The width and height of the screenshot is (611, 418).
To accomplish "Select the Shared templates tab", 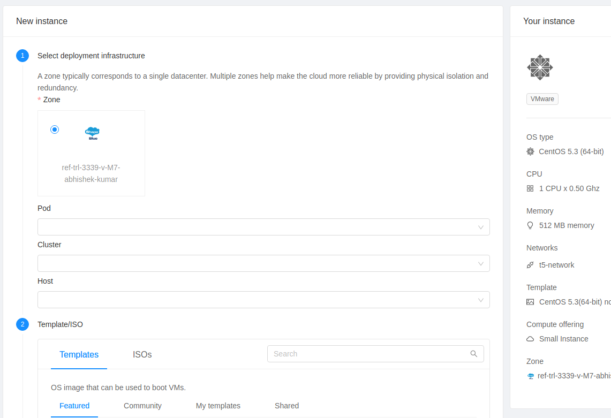I will pos(287,406).
